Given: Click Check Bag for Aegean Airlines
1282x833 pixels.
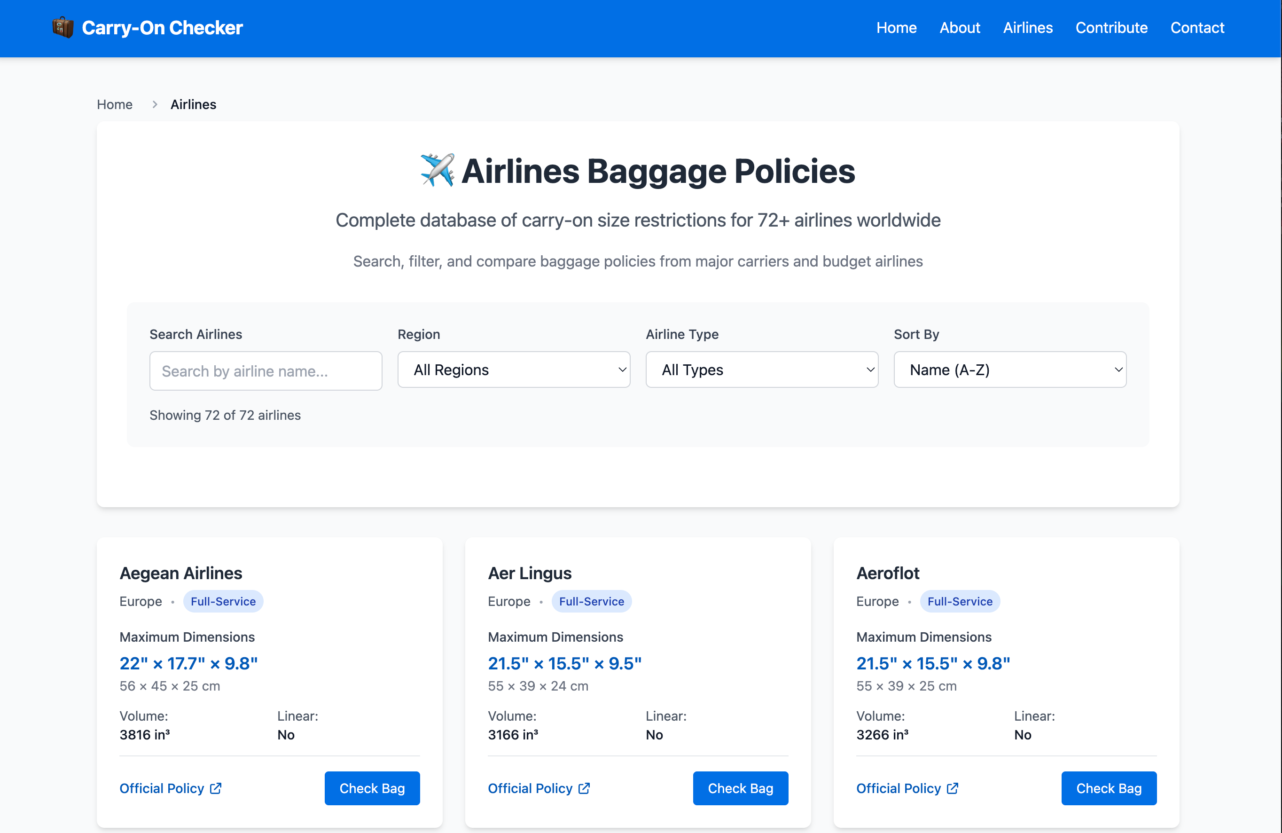Looking at the screenshot, I should coord(372,788).
